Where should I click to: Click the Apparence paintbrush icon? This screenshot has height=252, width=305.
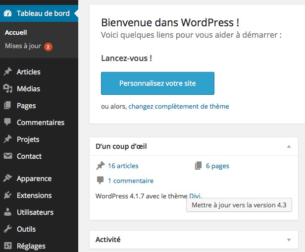point(7,178)
